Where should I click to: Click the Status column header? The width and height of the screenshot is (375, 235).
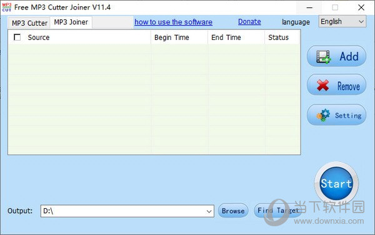(282, 37)
